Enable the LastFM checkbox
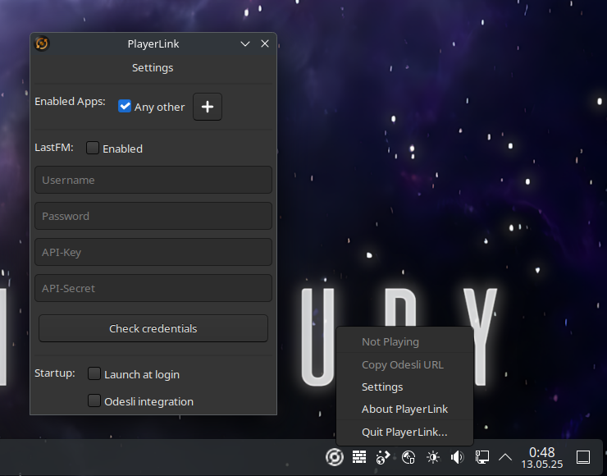Screen dimensions: 607x476 pyautogui.click(x=93, y=148)
